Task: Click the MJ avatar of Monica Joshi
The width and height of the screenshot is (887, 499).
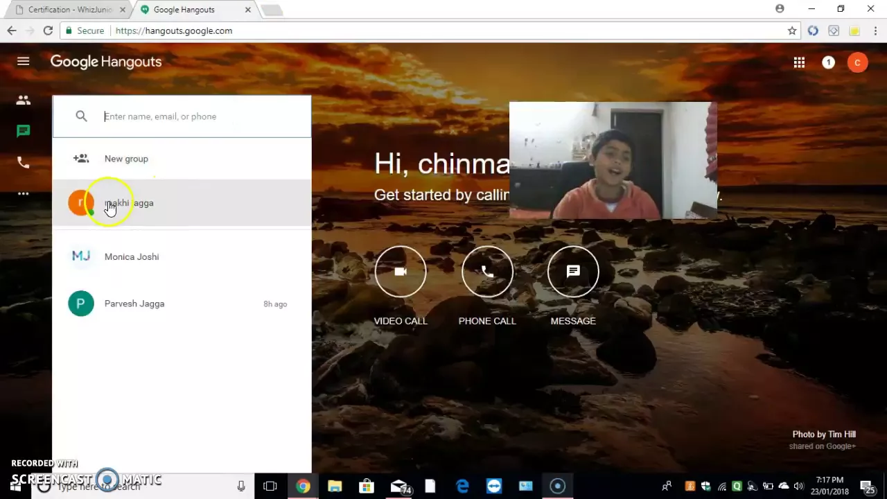Action: click(x=81, y=256)
